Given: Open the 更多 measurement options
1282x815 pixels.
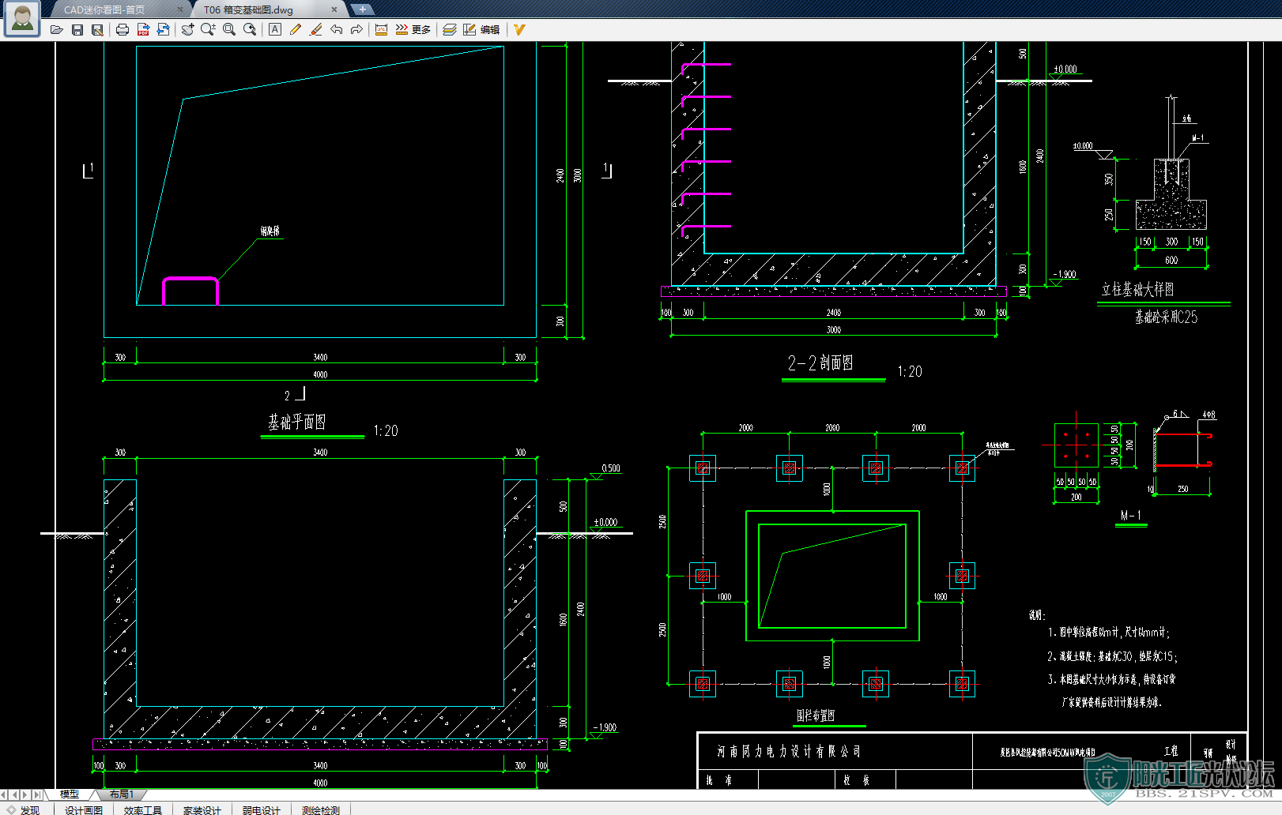Looking at the screenshot, I should [x=421, y=30].
